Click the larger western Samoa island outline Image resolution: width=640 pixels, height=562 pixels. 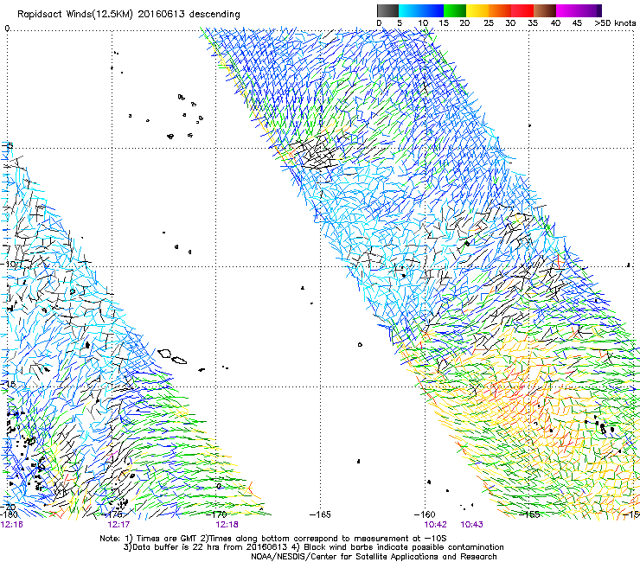pos(164,354)
